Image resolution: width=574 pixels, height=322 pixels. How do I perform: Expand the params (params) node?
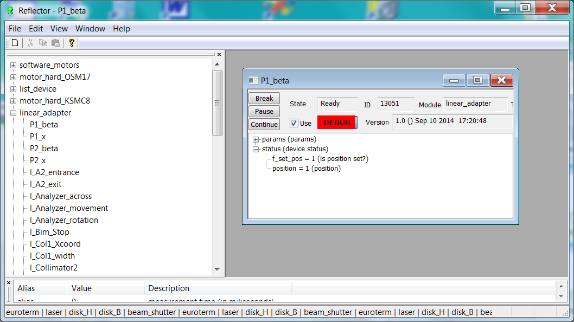tap(256, 139)
